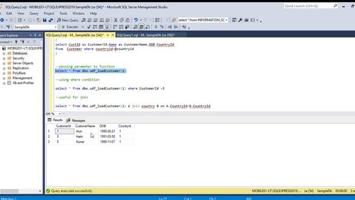355x200 pixels.
Task: Click Object Explorer horizontal scrollbar right arrow
Action: 40,191
